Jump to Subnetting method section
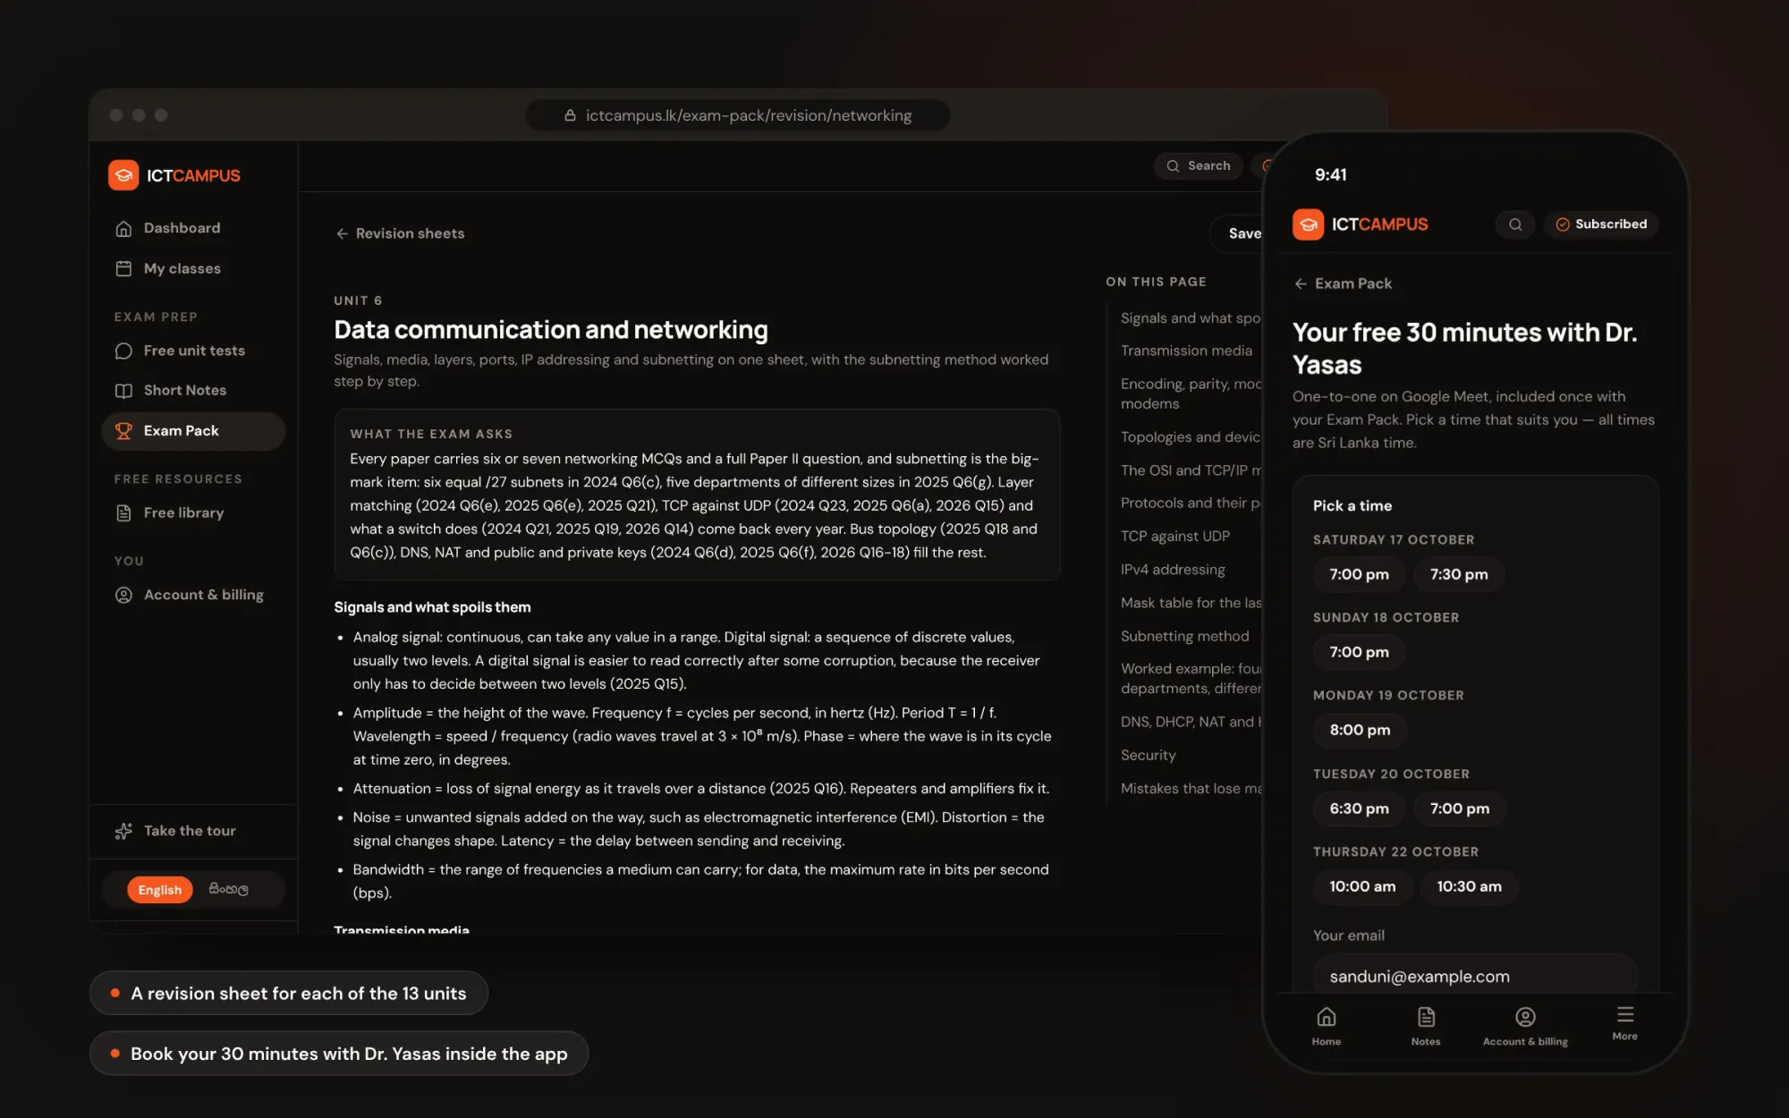 click(x=1184, y=636)
